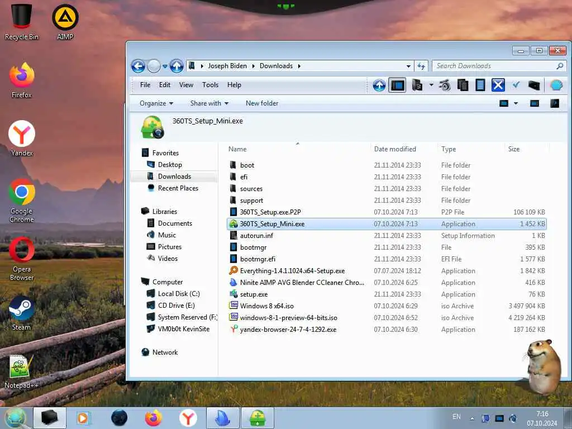Open the recent pages history dropdown arrow
This screenshot has height=429, width=572.
point(165,66)
